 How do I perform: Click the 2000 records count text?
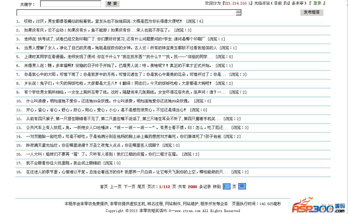point(192,187)
